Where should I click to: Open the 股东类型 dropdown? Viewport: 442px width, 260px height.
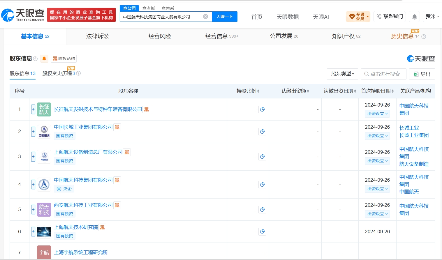point(342,74)
